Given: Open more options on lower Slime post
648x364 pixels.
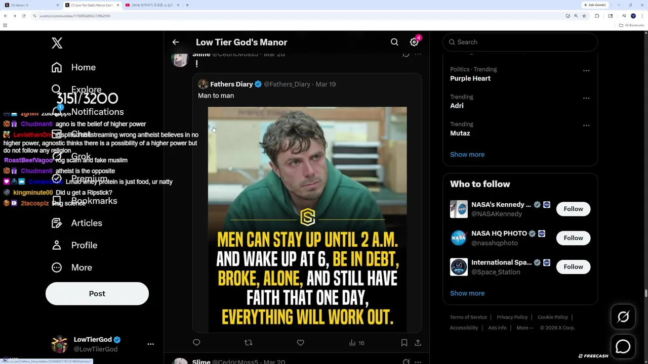Looking at the screenshot, I should (x=418, y=362).
